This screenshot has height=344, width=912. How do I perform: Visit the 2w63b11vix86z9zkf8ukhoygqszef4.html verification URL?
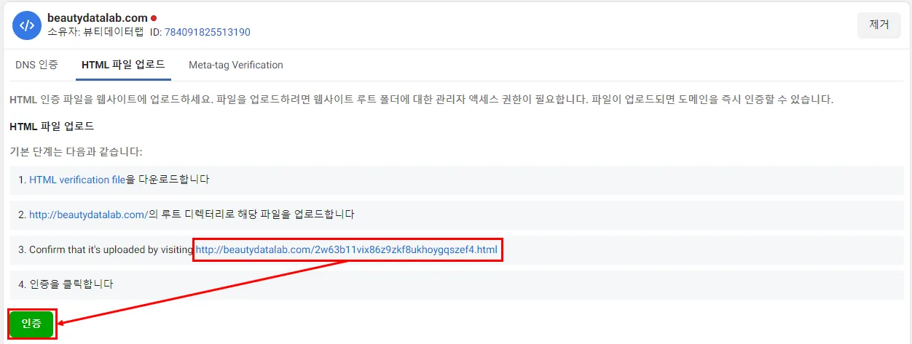(x=347, y=250)
